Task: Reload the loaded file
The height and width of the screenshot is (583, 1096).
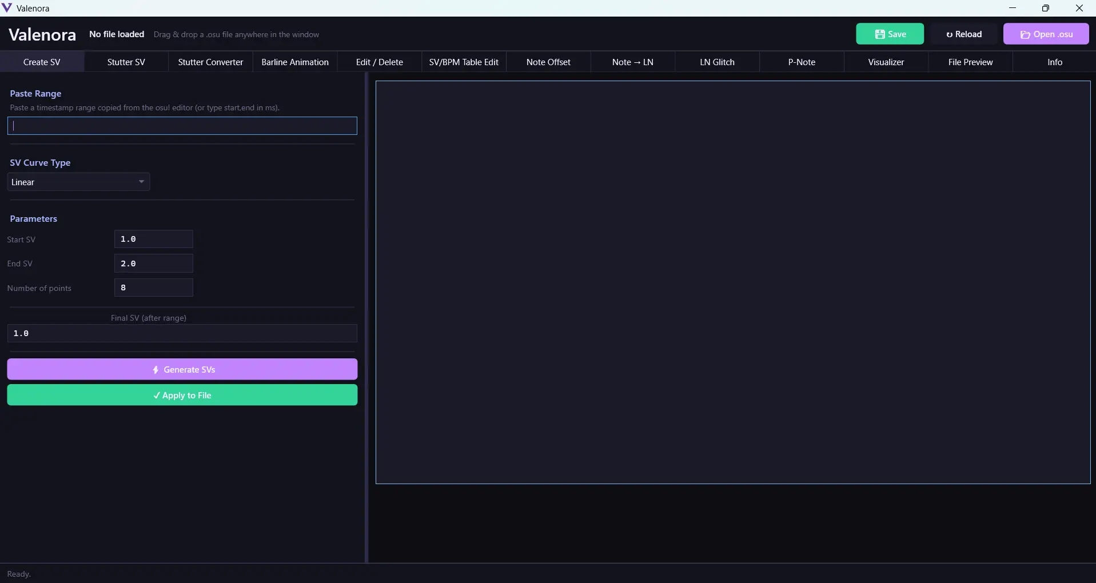Action: coord(964,34)
